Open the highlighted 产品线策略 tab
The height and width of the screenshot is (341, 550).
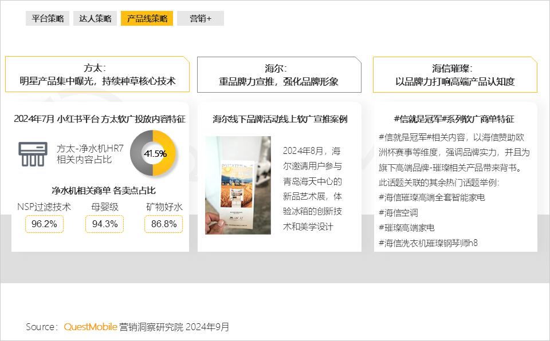pos(147,18)
